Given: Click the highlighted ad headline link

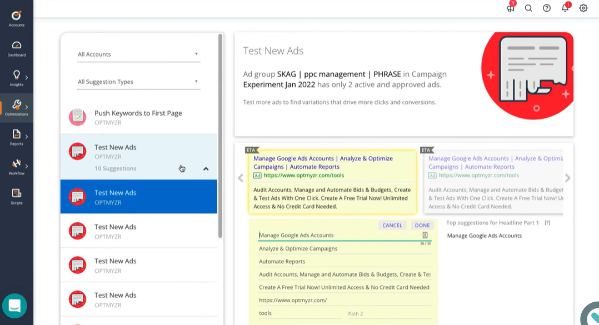Looking at the screenshot, I should pos(323,163).
